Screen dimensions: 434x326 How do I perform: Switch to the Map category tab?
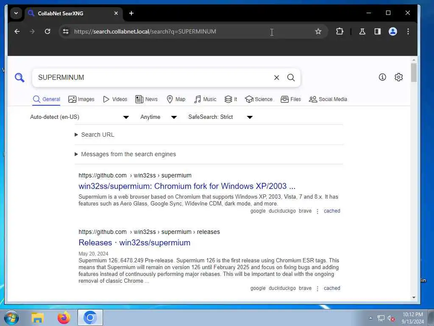[176, 99]
